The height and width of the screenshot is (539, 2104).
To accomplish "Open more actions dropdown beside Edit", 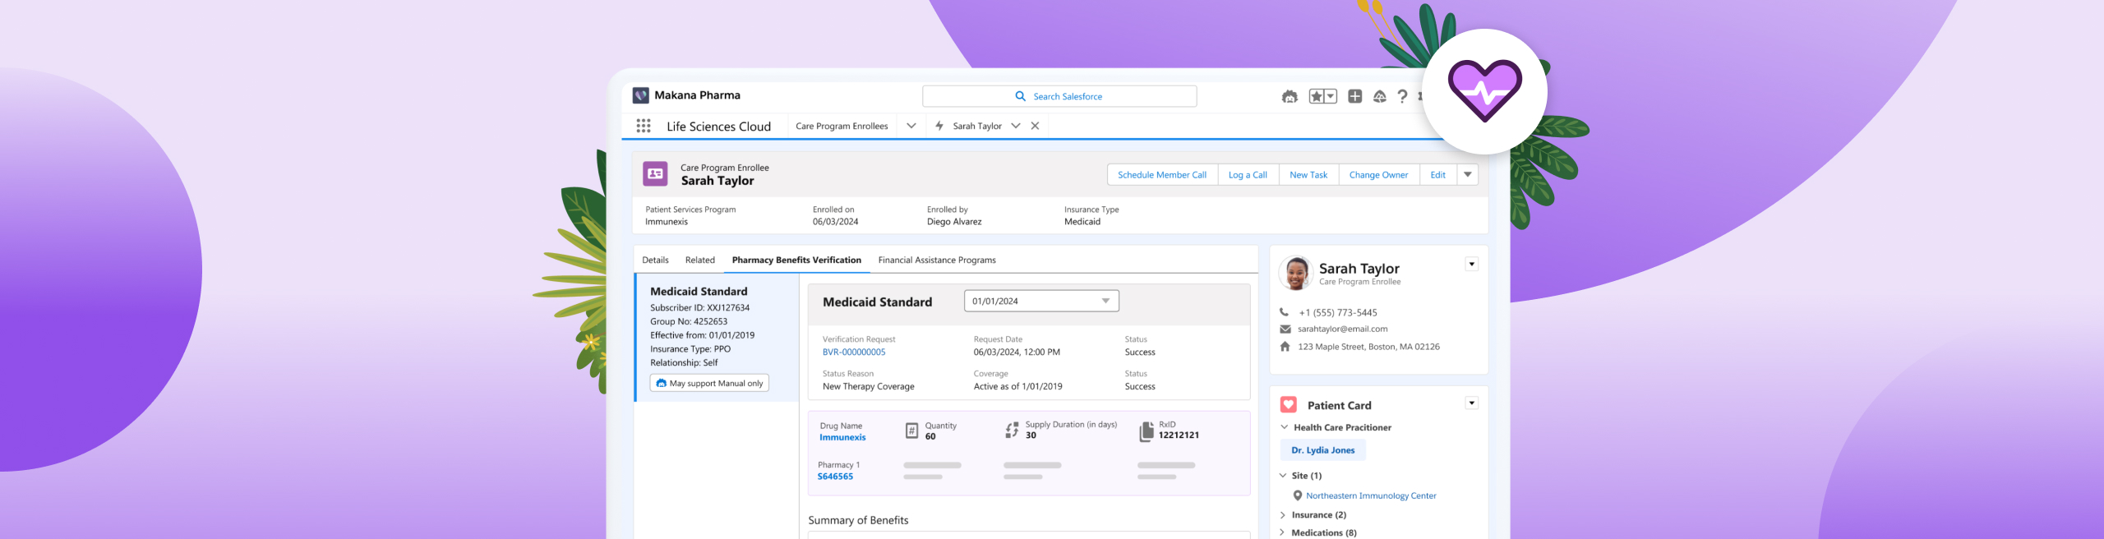I will click(1467, 175).
